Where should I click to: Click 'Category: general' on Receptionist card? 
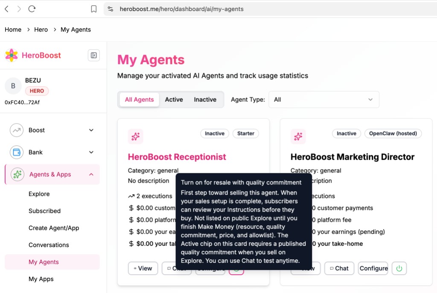click(x=153, y=170)
